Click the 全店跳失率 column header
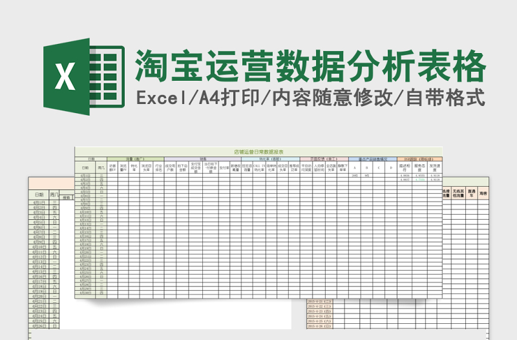517x340 pixels. pos(331,167)
